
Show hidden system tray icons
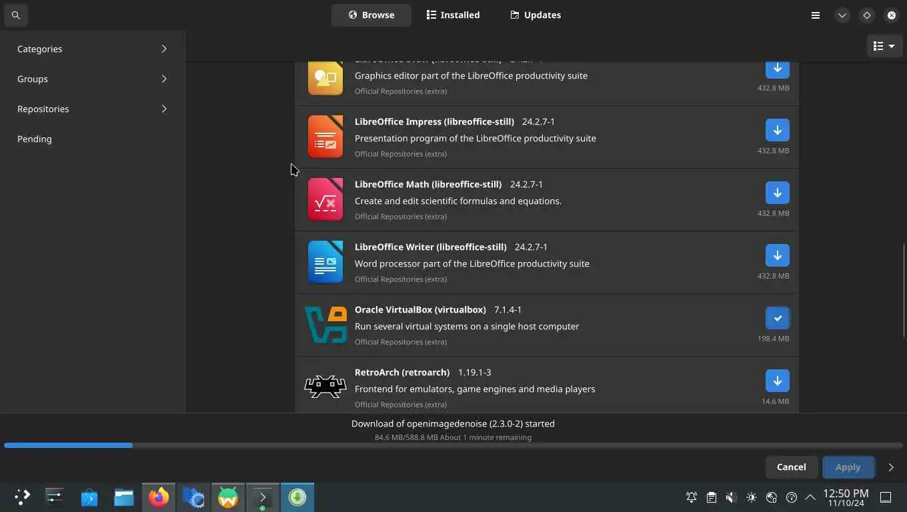coord(810,497)
